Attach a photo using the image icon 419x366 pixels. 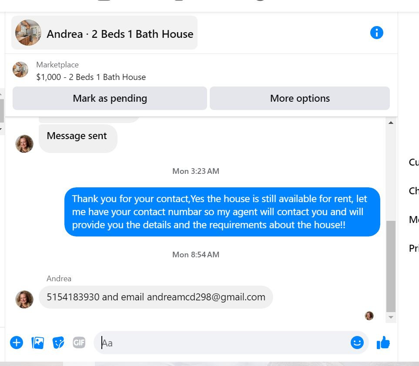point(37,343)
